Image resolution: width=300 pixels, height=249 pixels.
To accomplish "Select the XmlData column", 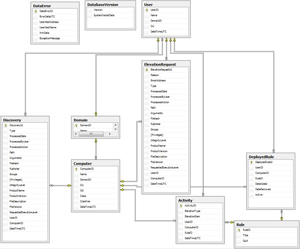I will click(55, 33).
